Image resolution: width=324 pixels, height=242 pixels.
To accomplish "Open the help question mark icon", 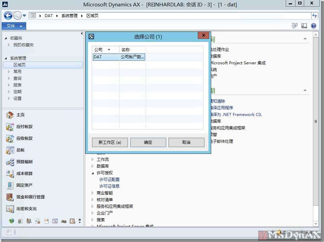I will pyautogui.click(x=313, y=25).
